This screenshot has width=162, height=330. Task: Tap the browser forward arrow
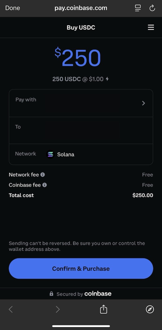pos(58,309)
